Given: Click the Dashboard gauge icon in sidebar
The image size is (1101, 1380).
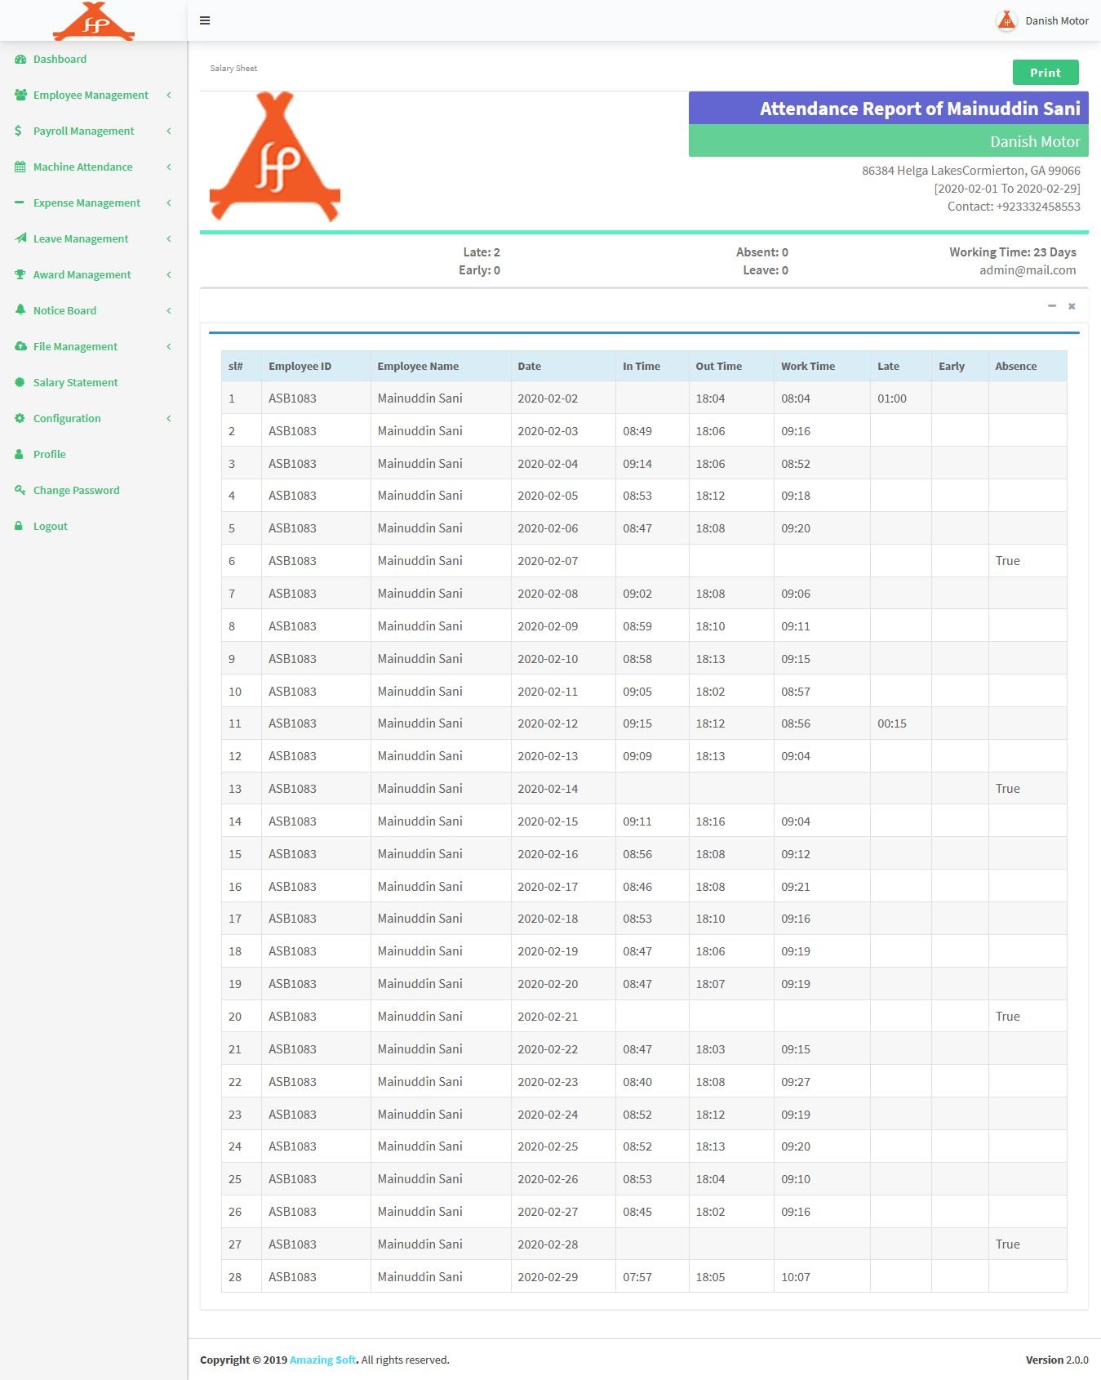Looking at the screenshot, I should (x=20, y=60).
